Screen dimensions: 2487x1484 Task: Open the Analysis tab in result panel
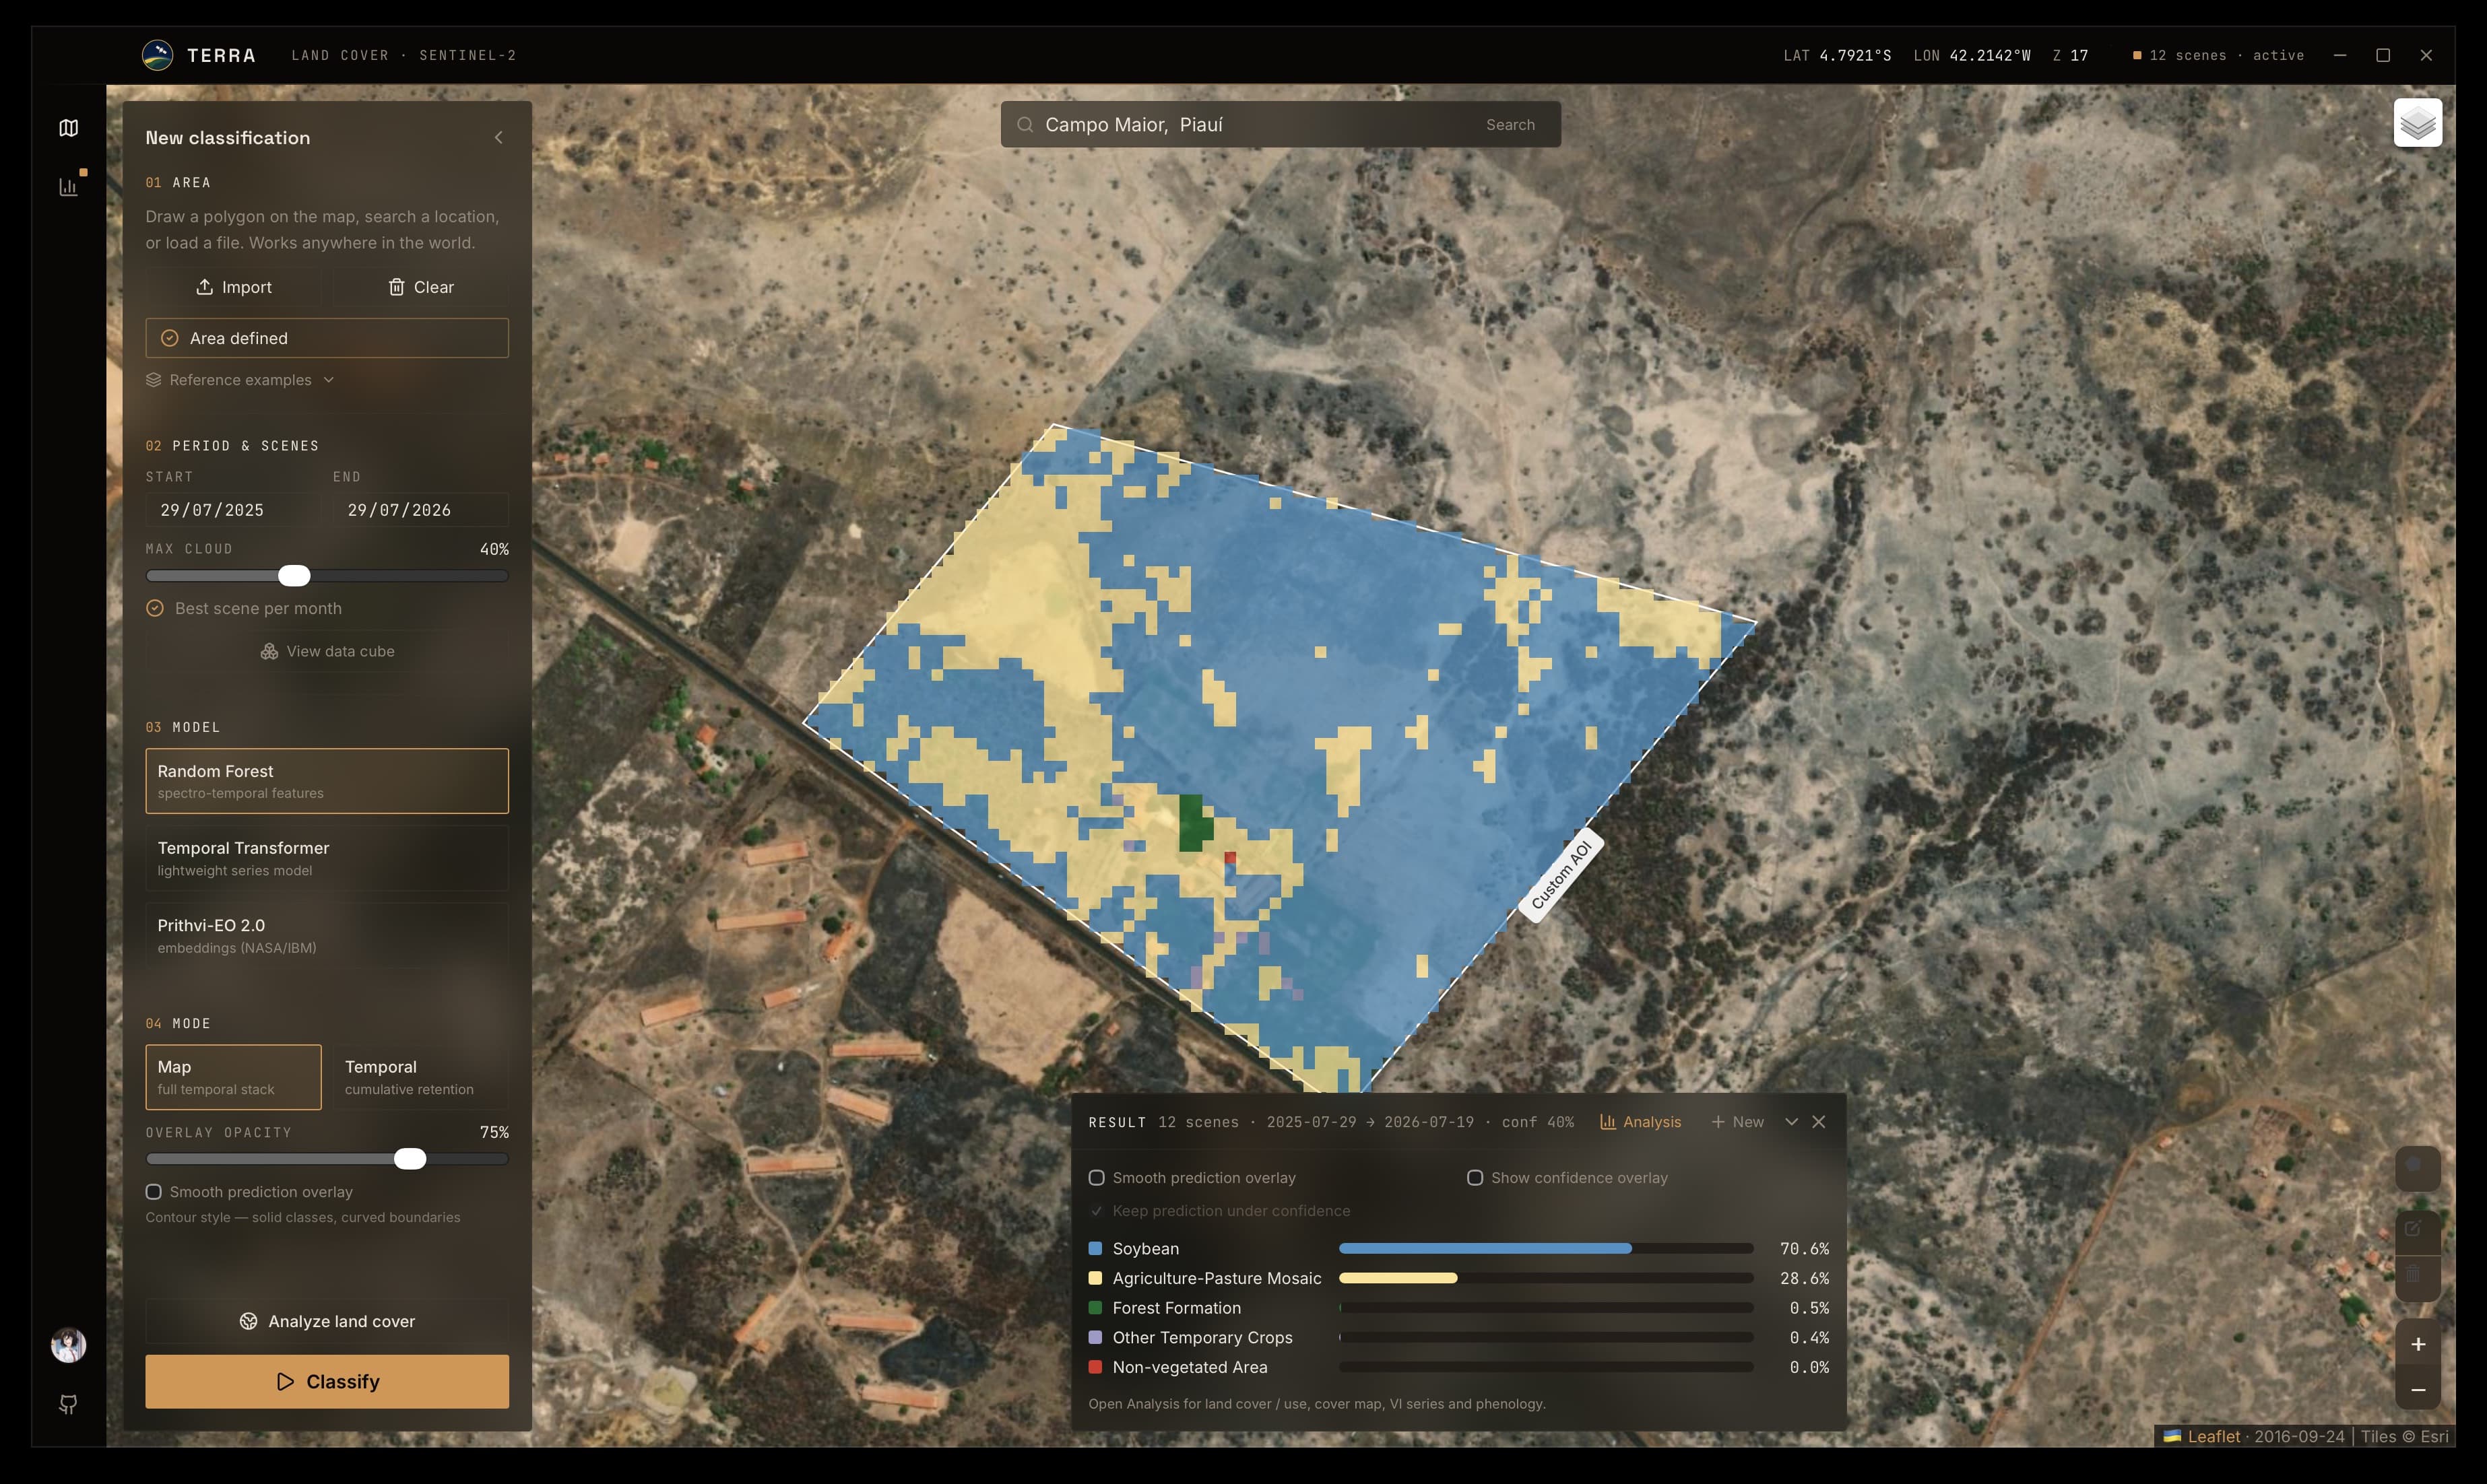(x=1641, y=1122)
